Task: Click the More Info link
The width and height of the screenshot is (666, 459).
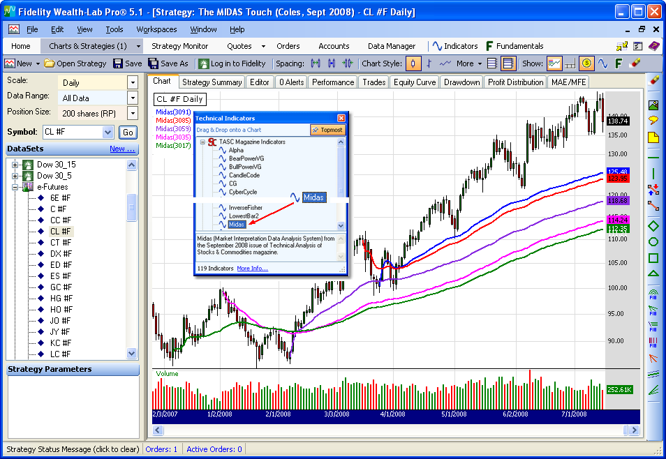Action: (x=252, y=269)
